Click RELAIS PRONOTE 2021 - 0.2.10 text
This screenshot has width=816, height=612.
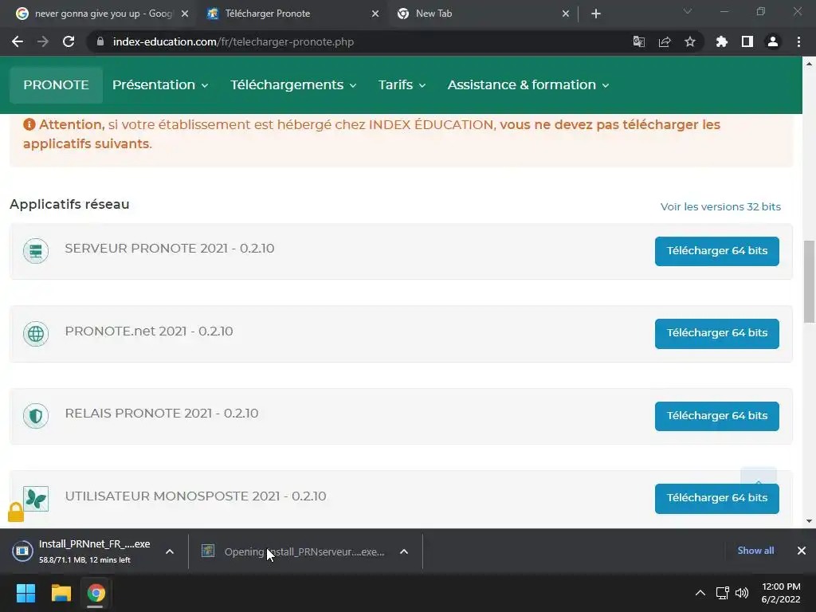[161, 414]
